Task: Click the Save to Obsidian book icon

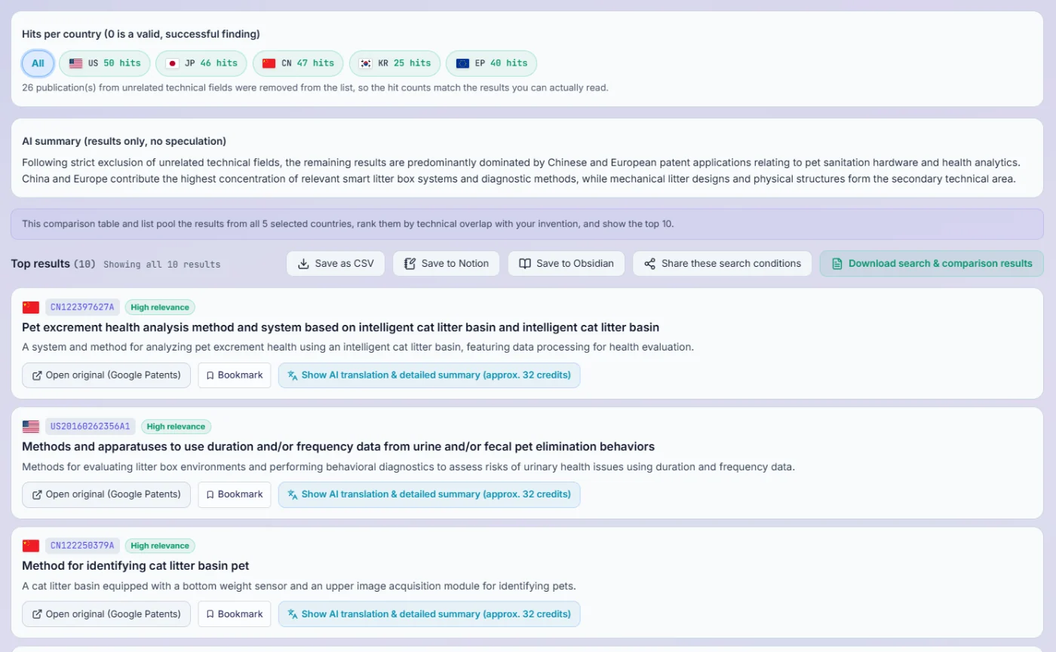Action: click(526, 264)
